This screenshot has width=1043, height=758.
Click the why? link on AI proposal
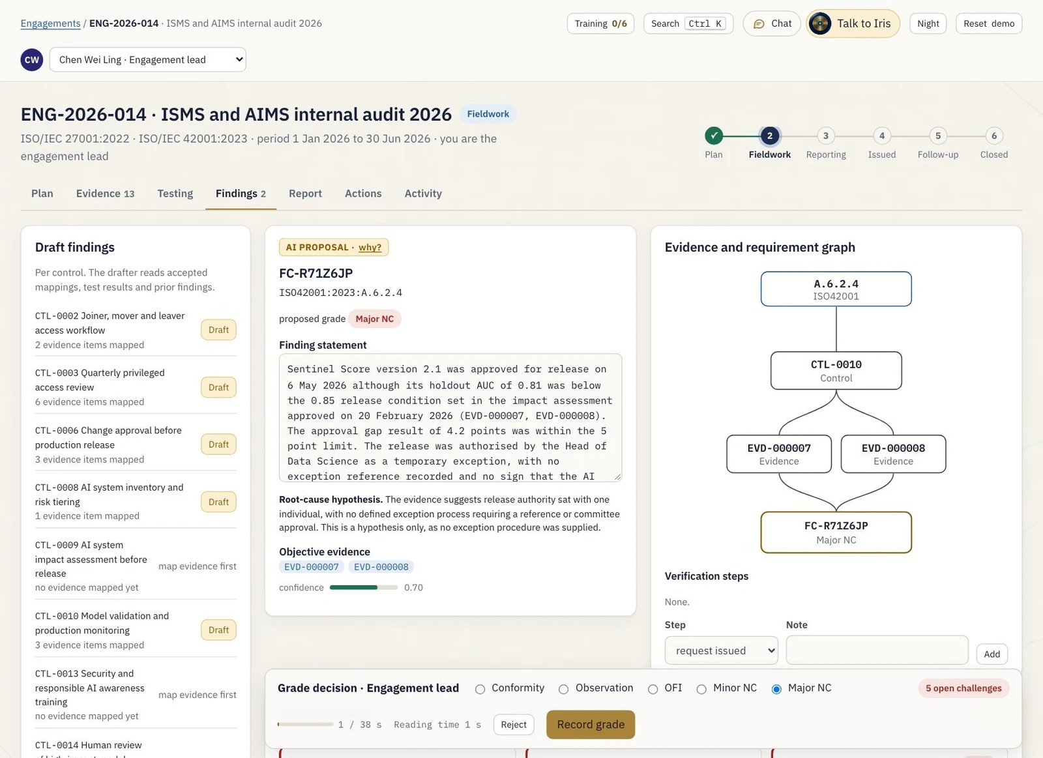click(370, 247)
